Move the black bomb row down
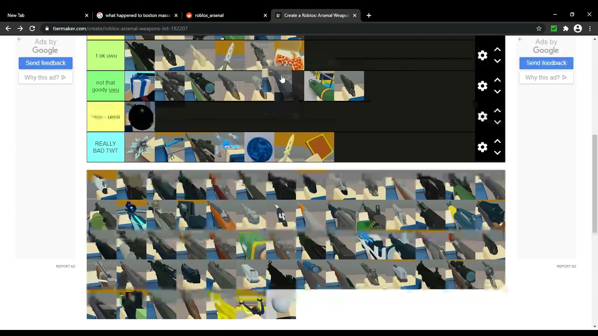This screenshot has width=598, height=336. click(498, 122)
